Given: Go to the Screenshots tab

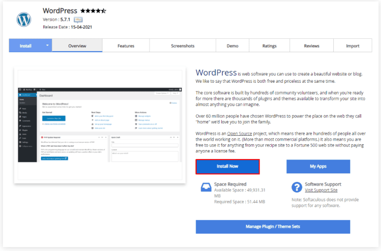Looking at the screenshot, I should (x=183, y=46).
